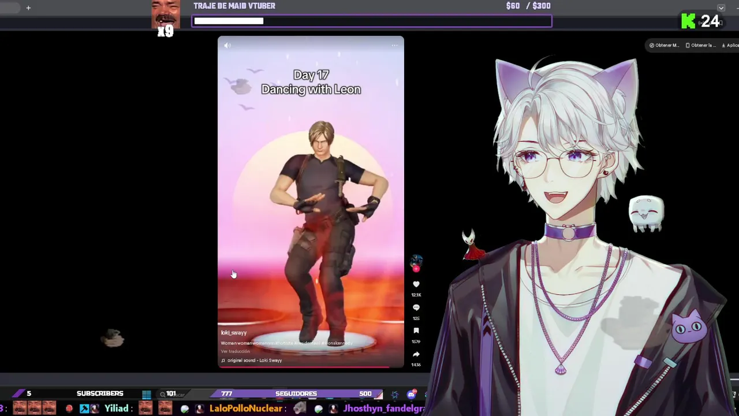Viewport: 739px width, 416px height.
Task: Open the creator's profile avatar beside video
Action: tap(416, 262)
